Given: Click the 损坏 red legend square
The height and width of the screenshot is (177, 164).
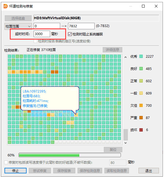Looking at the screenshot, I should click(x=141, y=130).
